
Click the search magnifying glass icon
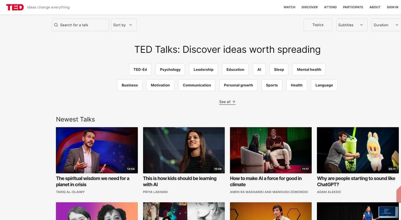point(56,25)
